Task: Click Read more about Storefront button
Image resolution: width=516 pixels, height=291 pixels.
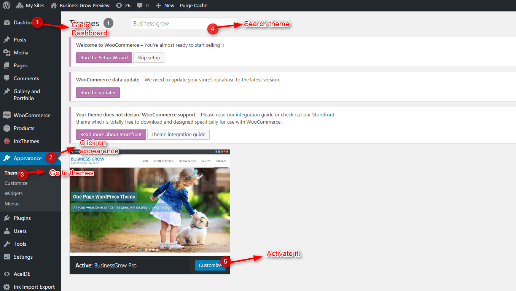Action: (x=111, y=134)
